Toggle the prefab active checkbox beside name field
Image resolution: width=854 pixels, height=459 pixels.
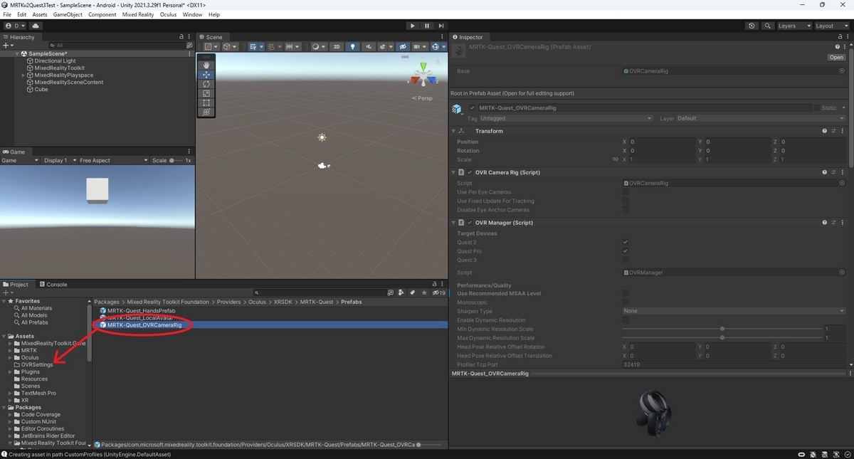click(473, 108)
